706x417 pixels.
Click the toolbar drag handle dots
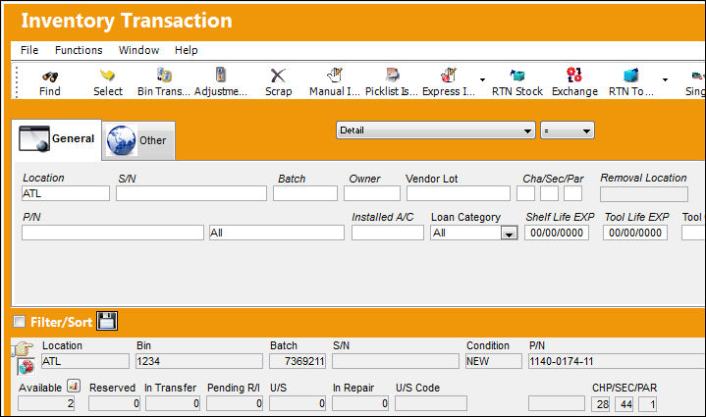(17, 81)
